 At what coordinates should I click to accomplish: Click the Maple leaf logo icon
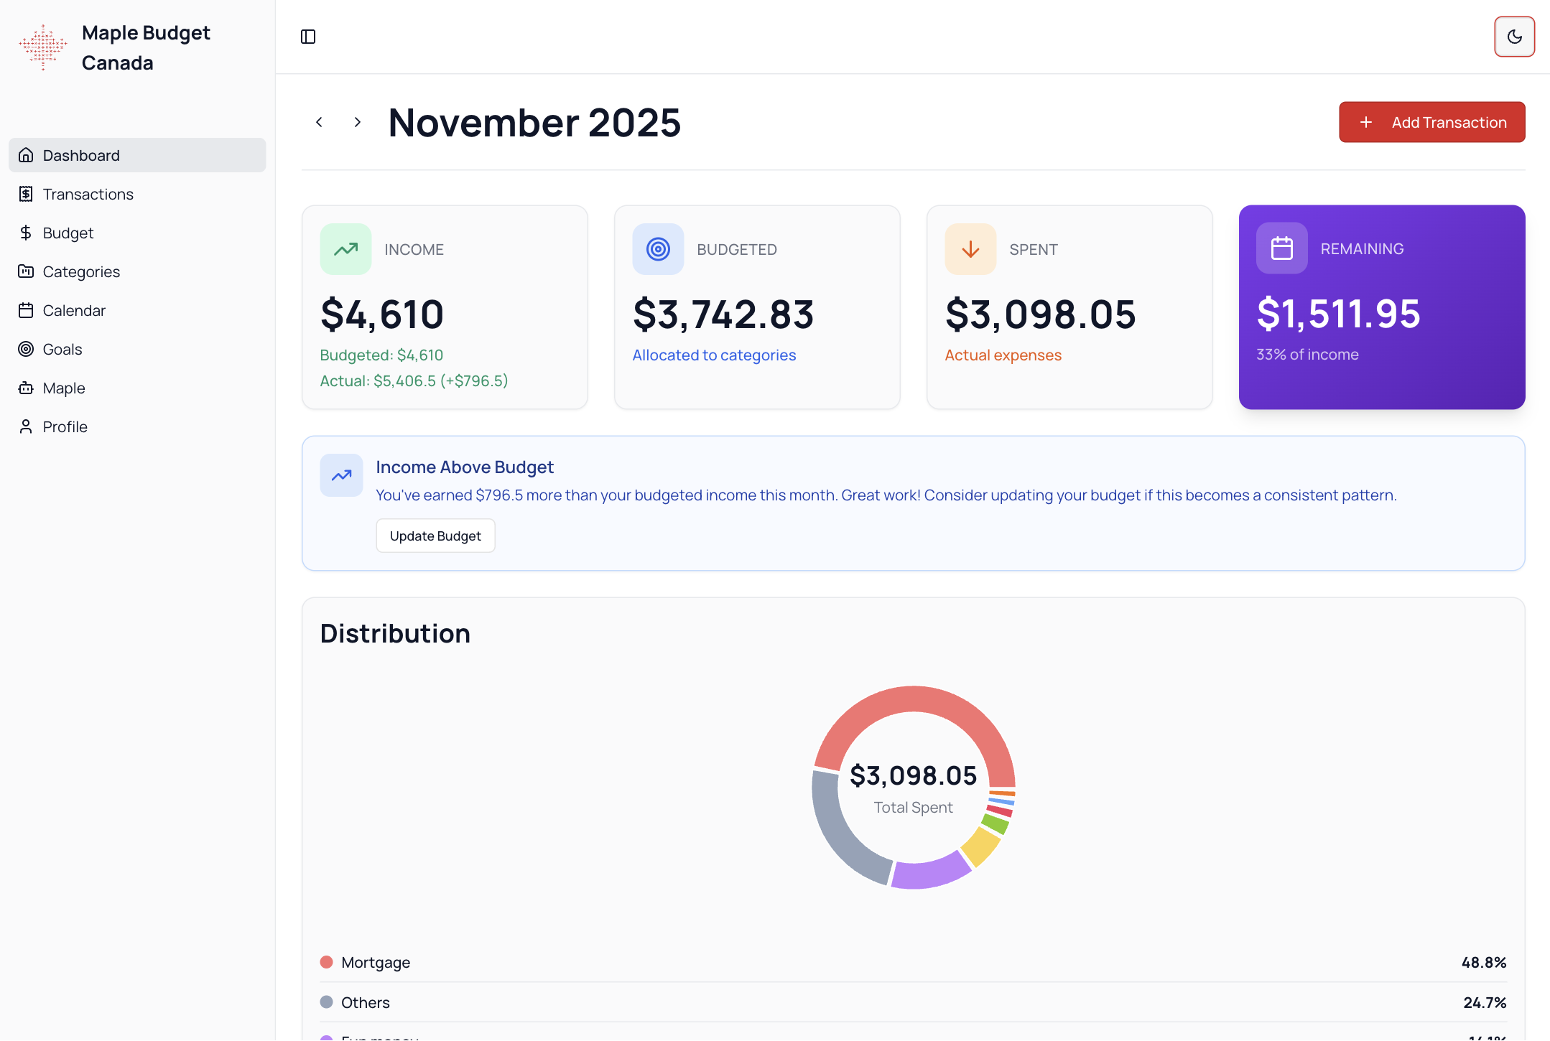point(42,46)
